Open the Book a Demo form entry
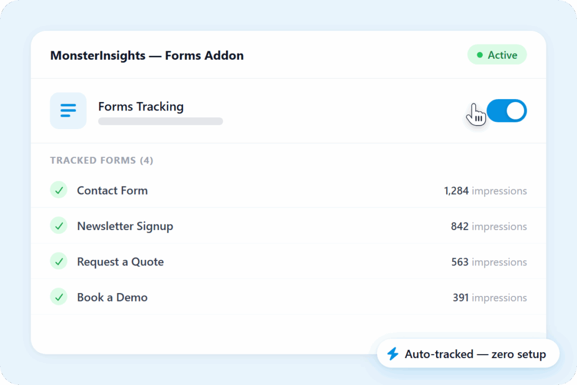 pyautogui.click(x=112, y=297)
